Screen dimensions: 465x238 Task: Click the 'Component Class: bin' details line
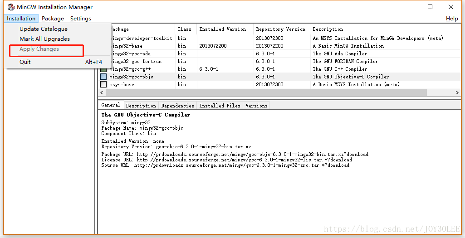point(129,134)
